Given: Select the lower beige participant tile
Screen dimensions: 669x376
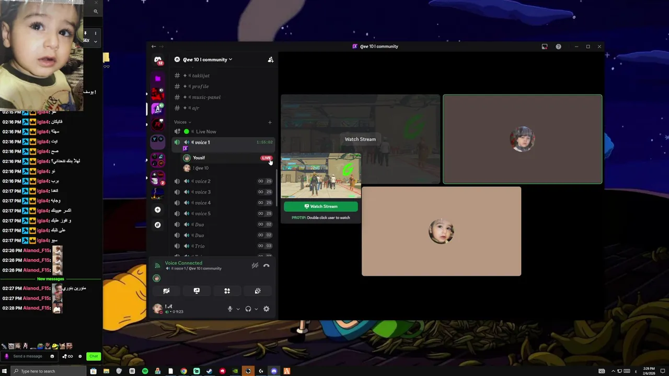Looking at the screenshot, I should [441, 231].
